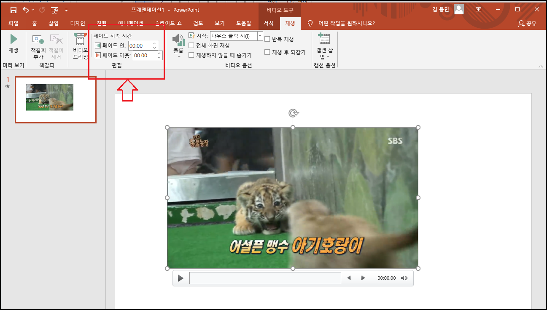The height and width of the screenshot is (310, 547).
Task: Click the 페이드 아웃 value field
Action: coord(145,55)
